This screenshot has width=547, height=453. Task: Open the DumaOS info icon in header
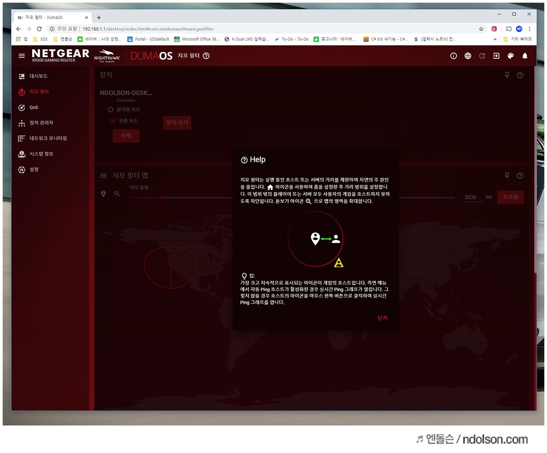coord(453,56)
